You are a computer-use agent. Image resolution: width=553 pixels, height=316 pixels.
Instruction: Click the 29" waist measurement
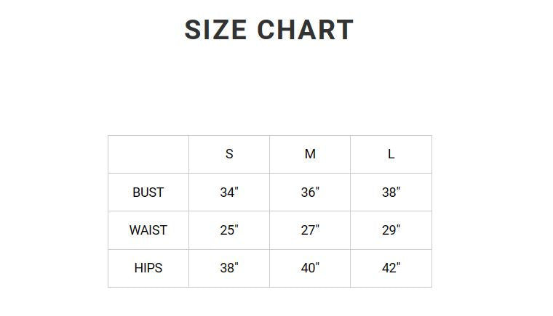coord(391,230)
